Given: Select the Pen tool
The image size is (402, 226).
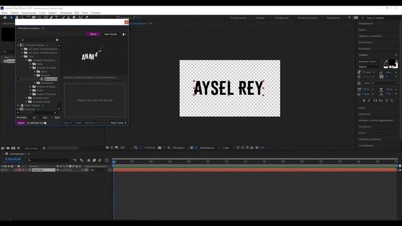Looking at the screenshot, I should 52,18.
